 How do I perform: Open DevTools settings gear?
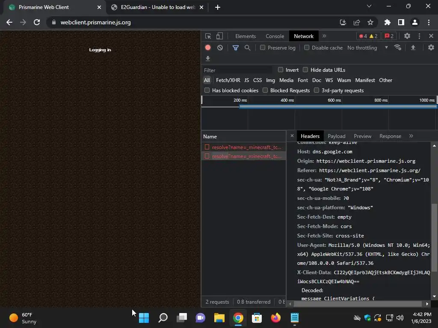(407, 36)
